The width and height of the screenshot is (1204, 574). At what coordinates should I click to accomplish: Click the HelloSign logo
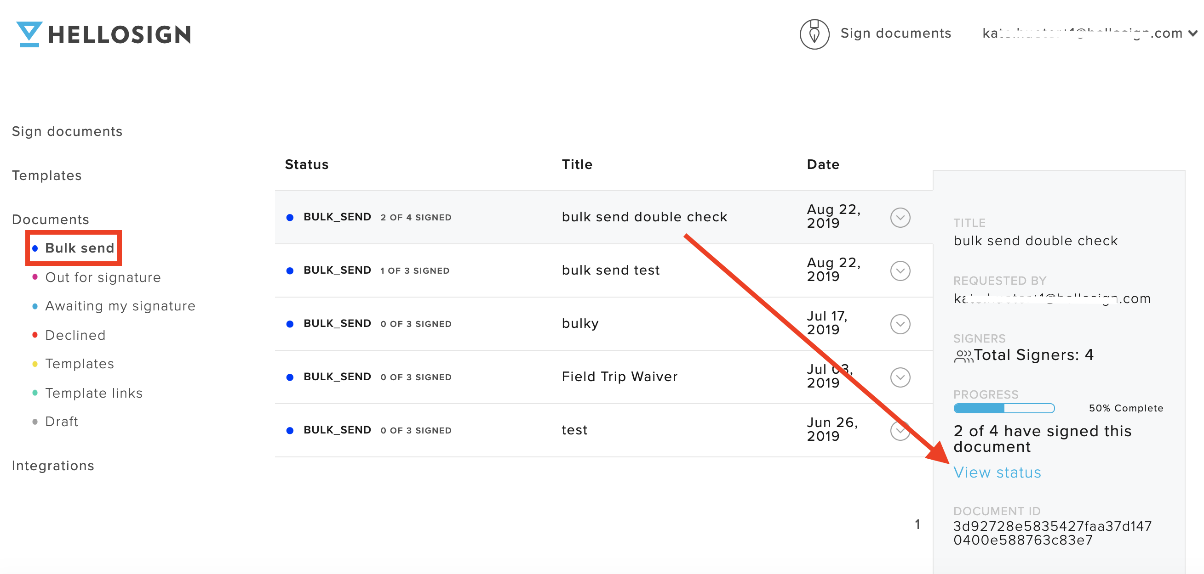(104, 34)
